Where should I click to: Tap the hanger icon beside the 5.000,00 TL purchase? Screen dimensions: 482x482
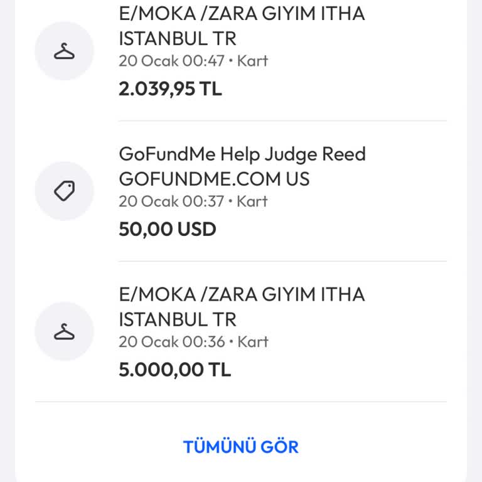tap(64, 331)
